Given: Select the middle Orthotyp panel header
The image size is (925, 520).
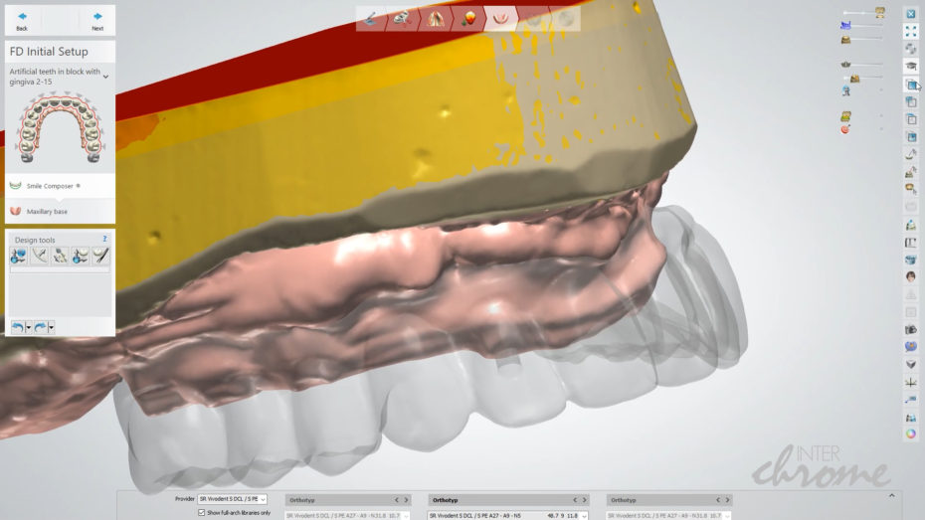Looking at the screenshot, I should point(508,500).
